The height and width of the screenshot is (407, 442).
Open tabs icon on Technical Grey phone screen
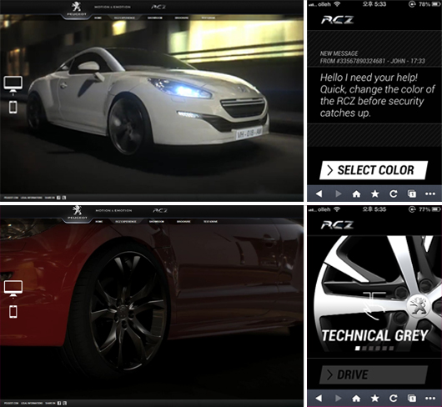click(412, 398)
